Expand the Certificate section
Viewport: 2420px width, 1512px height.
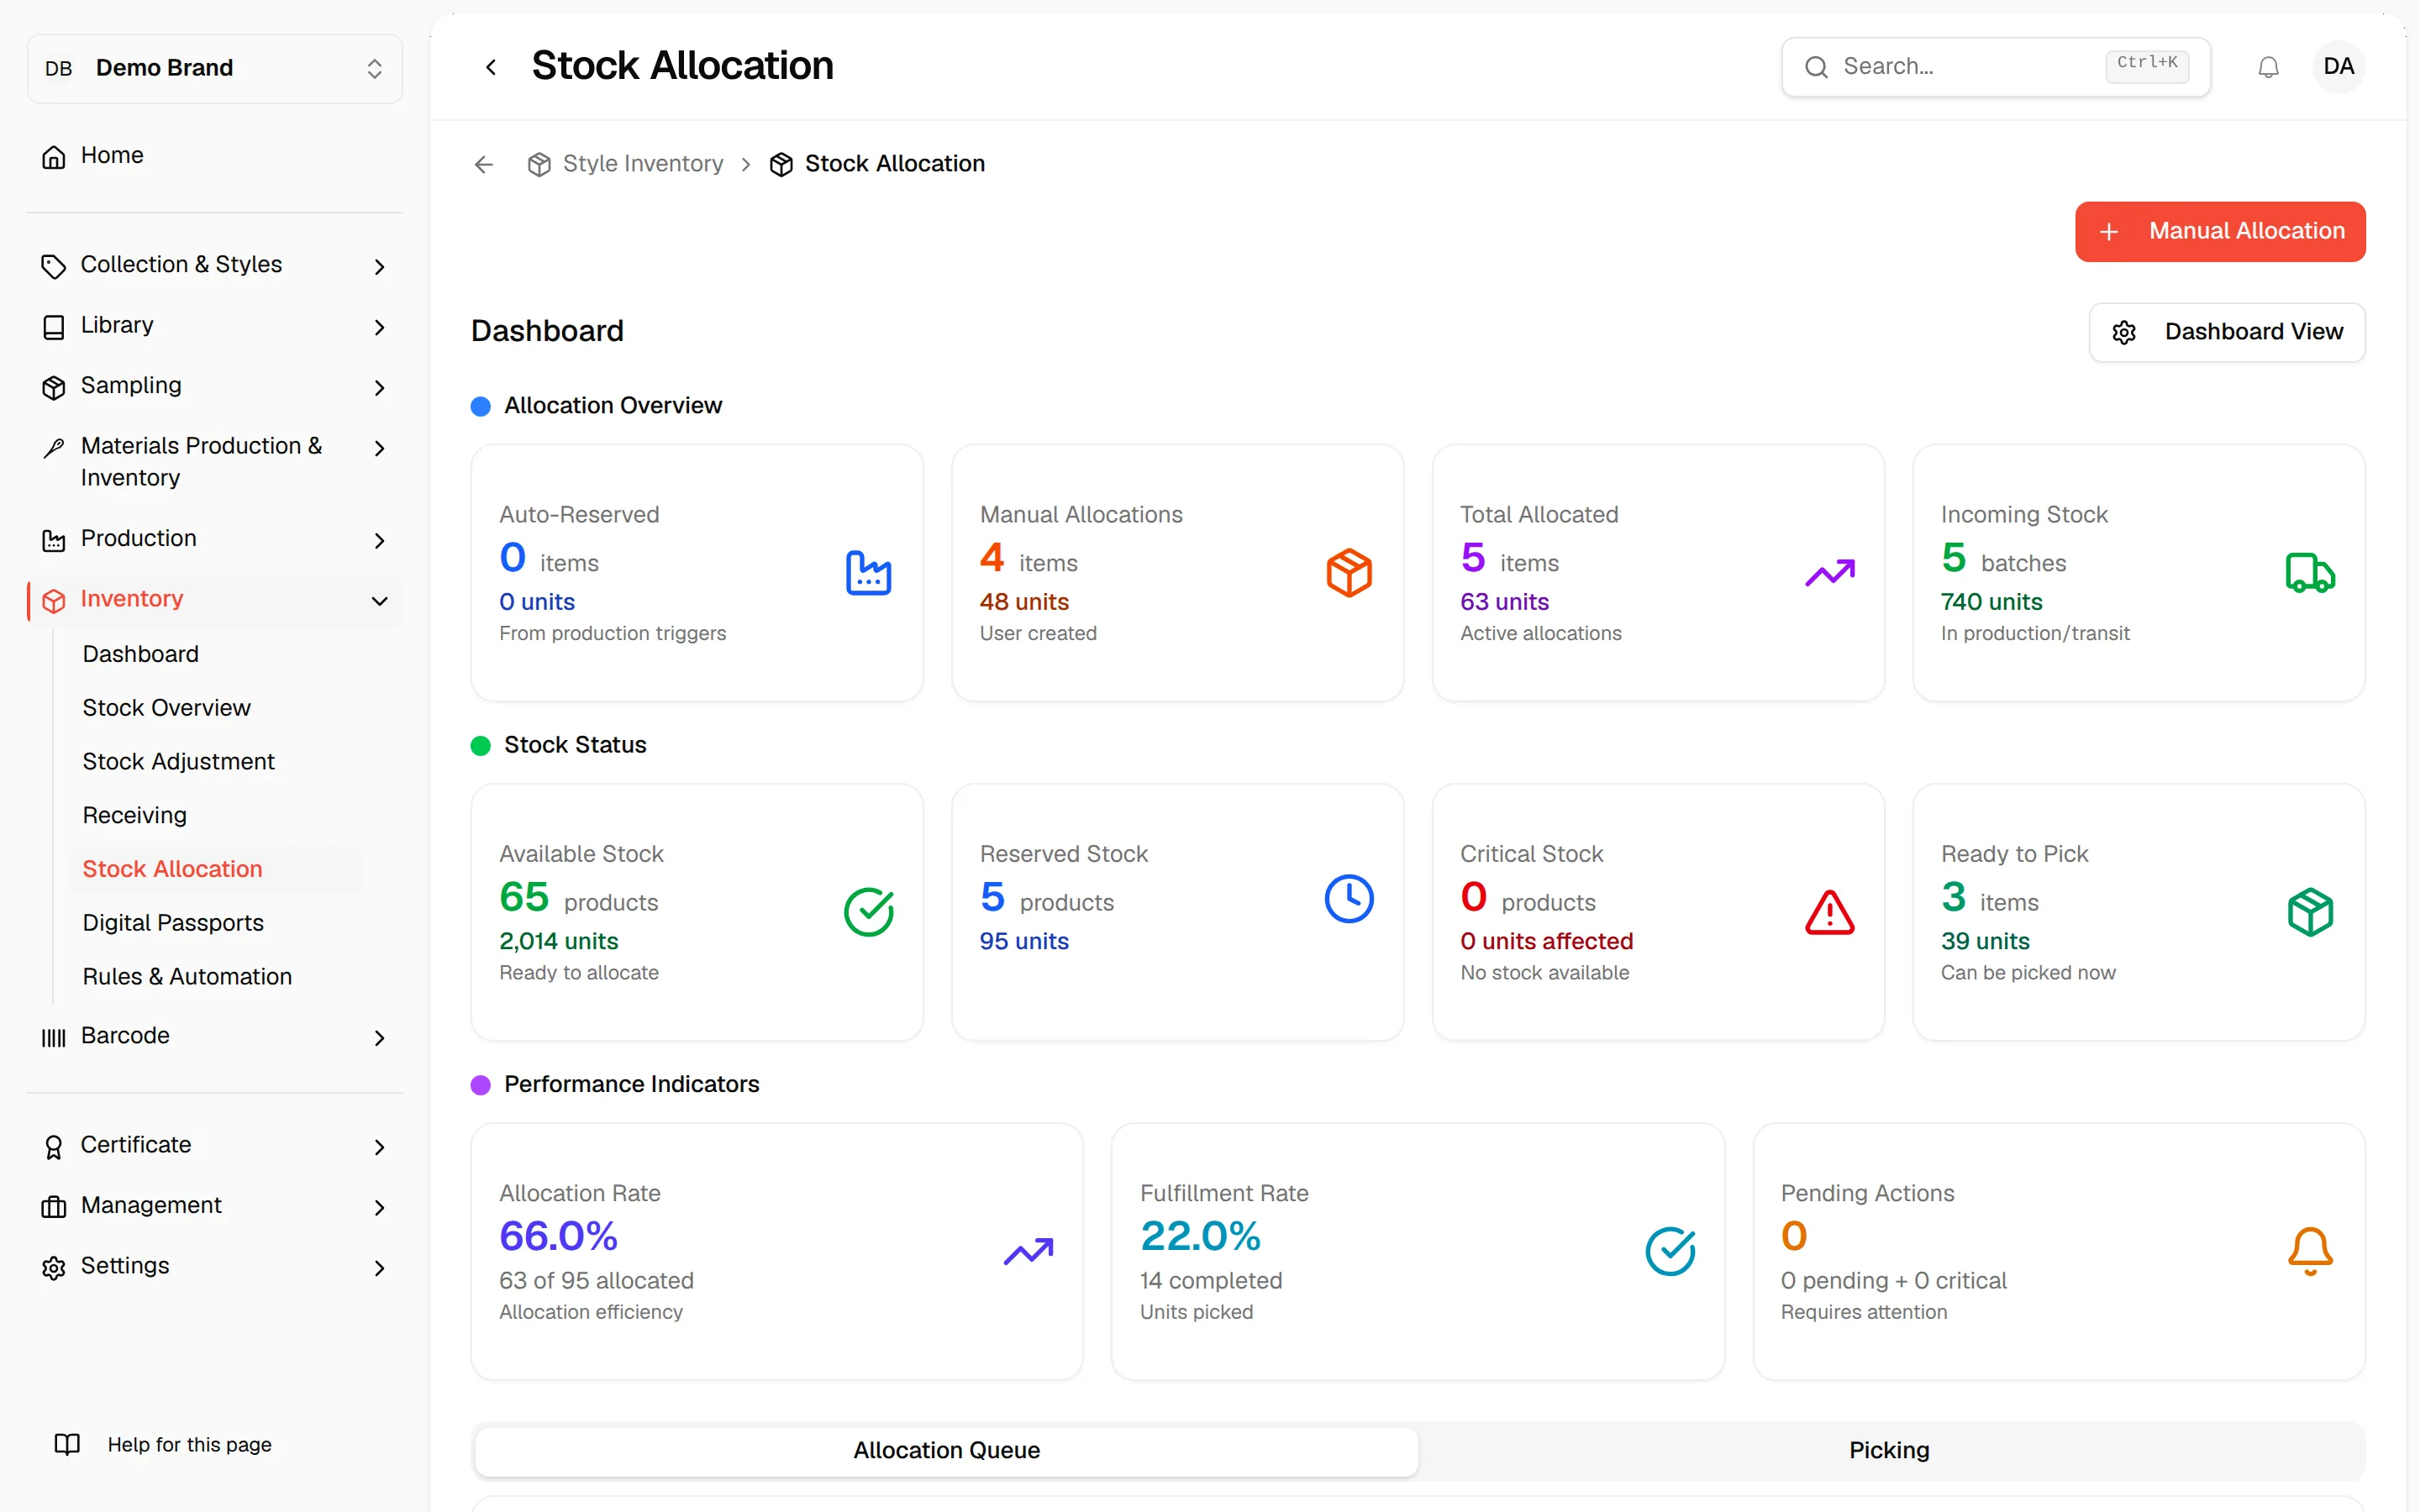click(x=215, y=1145)
